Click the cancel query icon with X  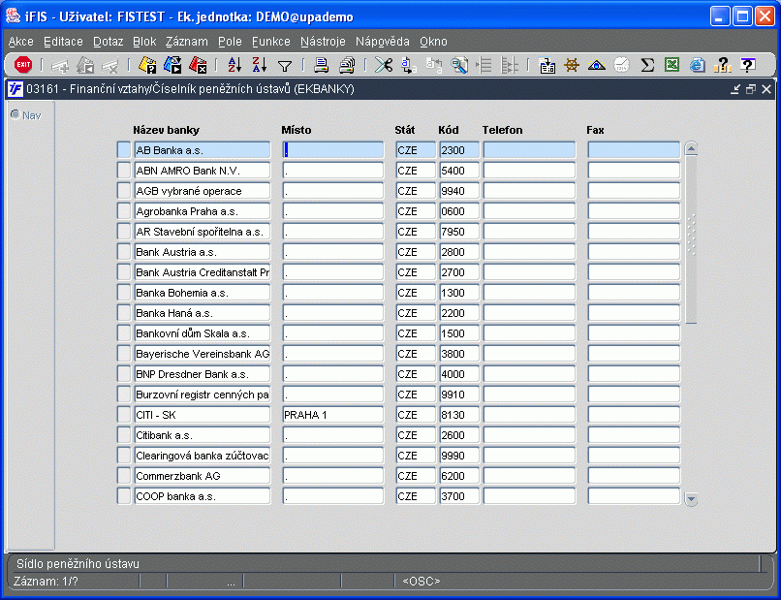click(198, 65)
